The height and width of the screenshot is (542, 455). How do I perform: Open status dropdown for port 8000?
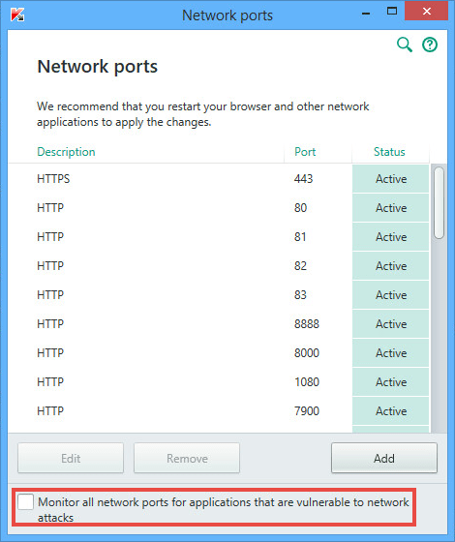391,353
